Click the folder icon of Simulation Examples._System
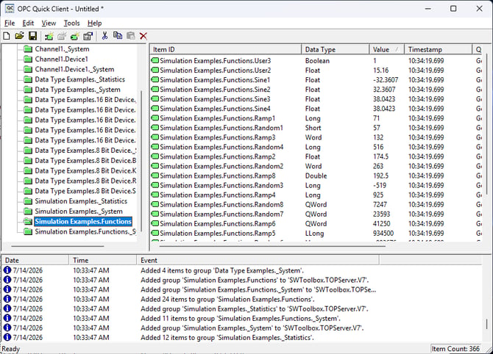The image size is (493, 354). 28,212
